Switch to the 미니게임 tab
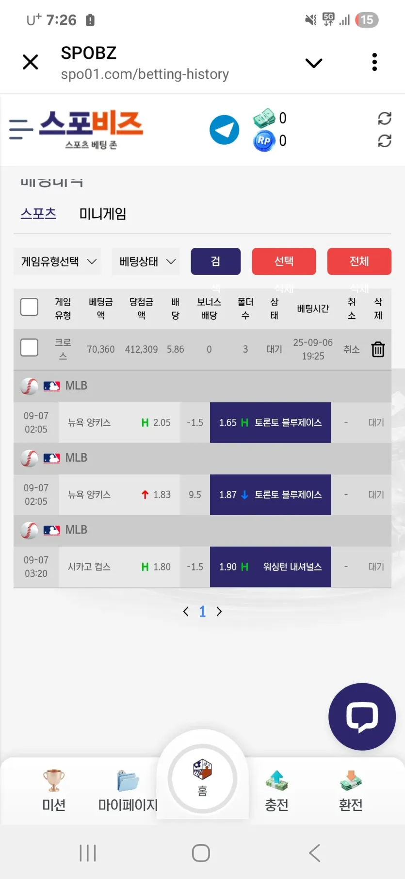 point(103,214)
